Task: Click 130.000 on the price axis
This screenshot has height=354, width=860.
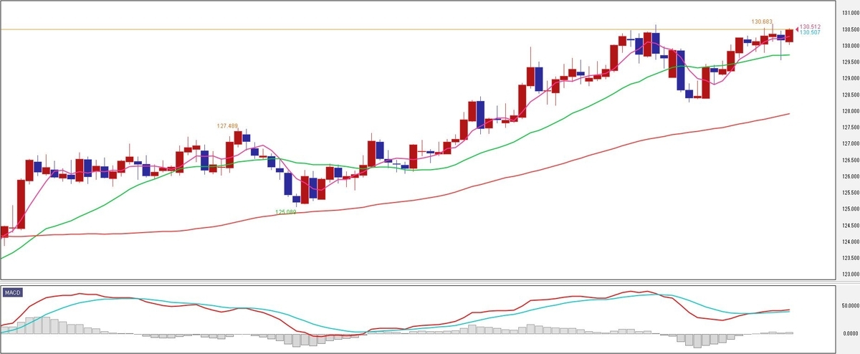Action: coord(850,46)
